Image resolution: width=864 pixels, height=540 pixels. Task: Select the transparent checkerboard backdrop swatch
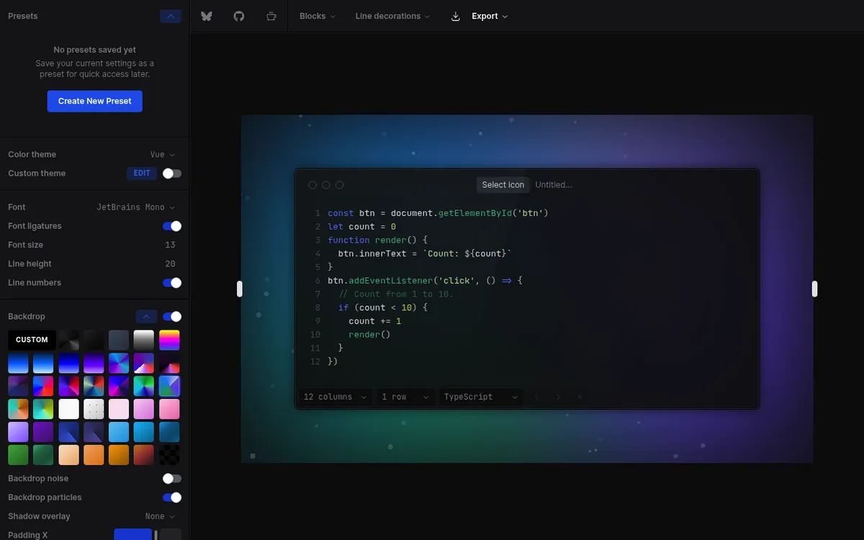(x=169, y=455)
